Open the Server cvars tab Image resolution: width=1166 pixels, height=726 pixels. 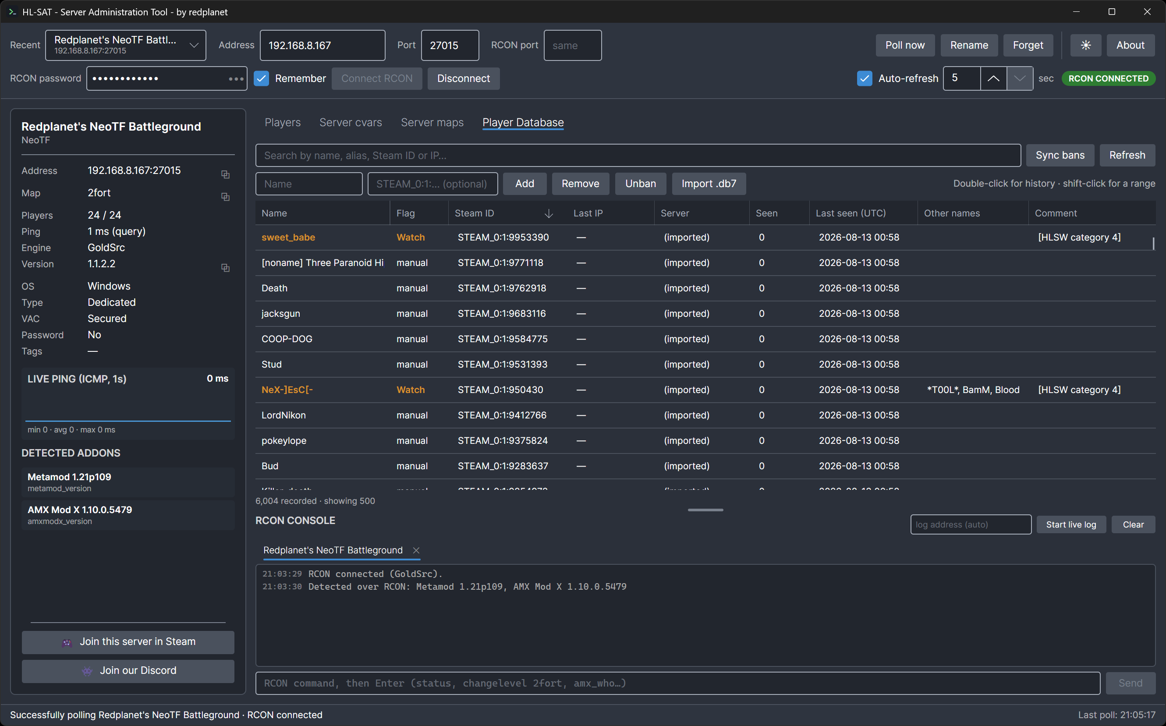coord(351,122)
